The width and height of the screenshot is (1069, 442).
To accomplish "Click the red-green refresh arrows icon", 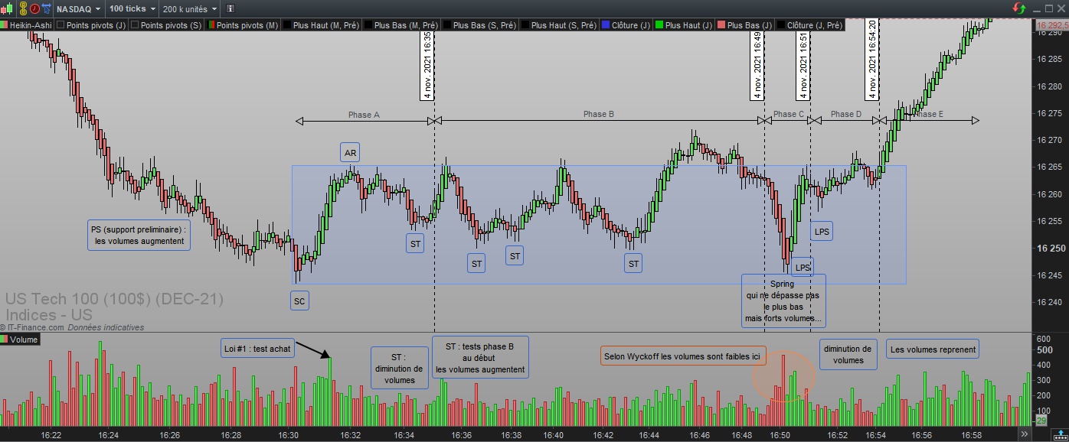I will (1018, 8).
